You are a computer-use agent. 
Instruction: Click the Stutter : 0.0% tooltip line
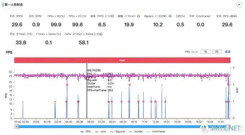101,83
